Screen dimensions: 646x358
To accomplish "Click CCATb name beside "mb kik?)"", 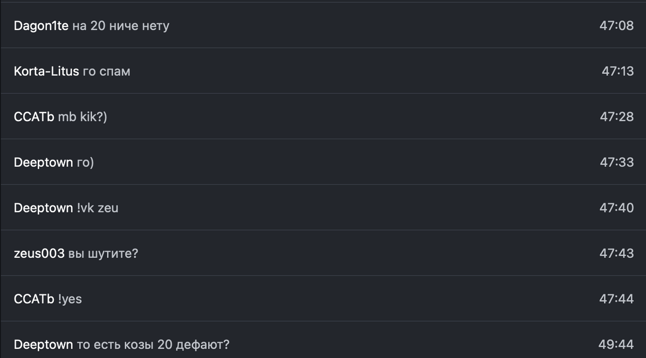I will (34, 117).
